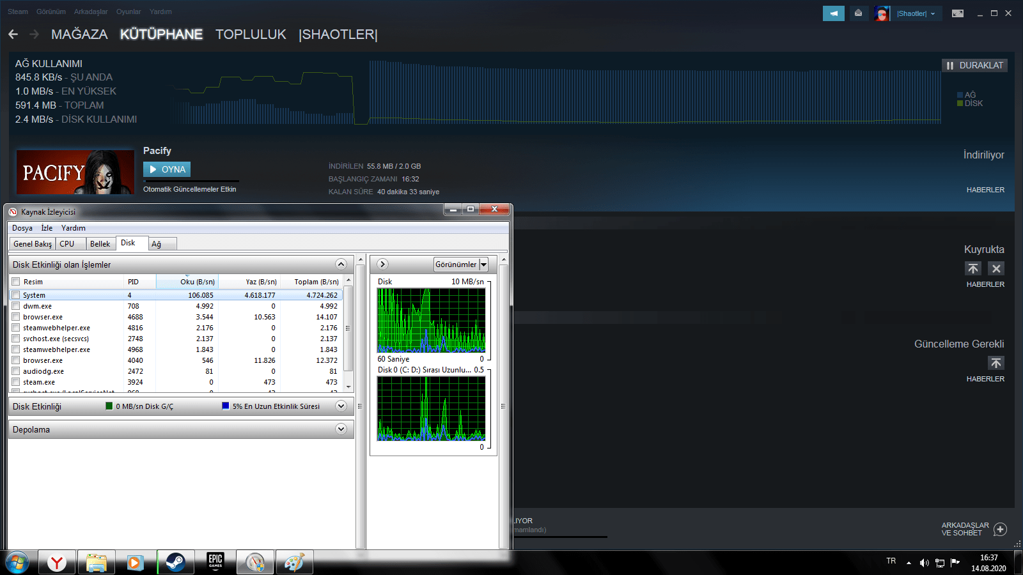Check the svchost.exe (secsvcs) checkbox
This screenshot has width=1023, height=575.
tap(16, 339)
